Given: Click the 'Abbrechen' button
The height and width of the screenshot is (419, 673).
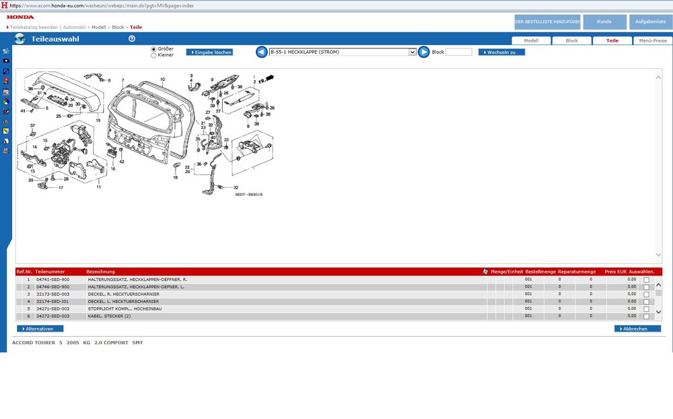Looking at the screenshot, I should [x=637, y=329].
